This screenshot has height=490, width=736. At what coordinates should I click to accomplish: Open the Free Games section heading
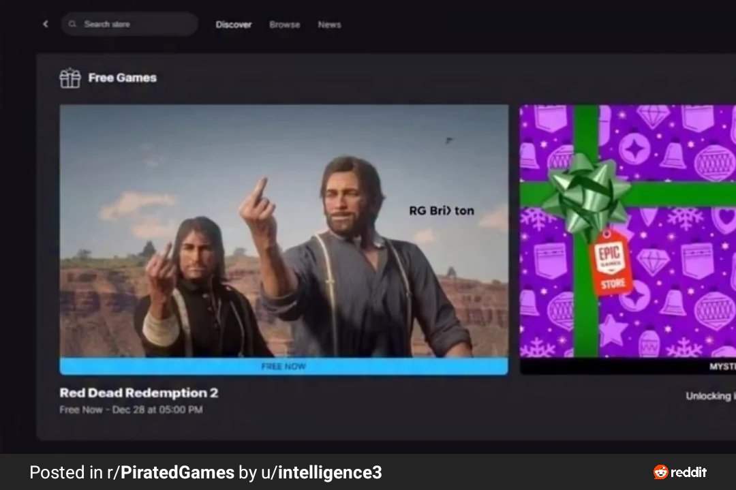(122, 78)
